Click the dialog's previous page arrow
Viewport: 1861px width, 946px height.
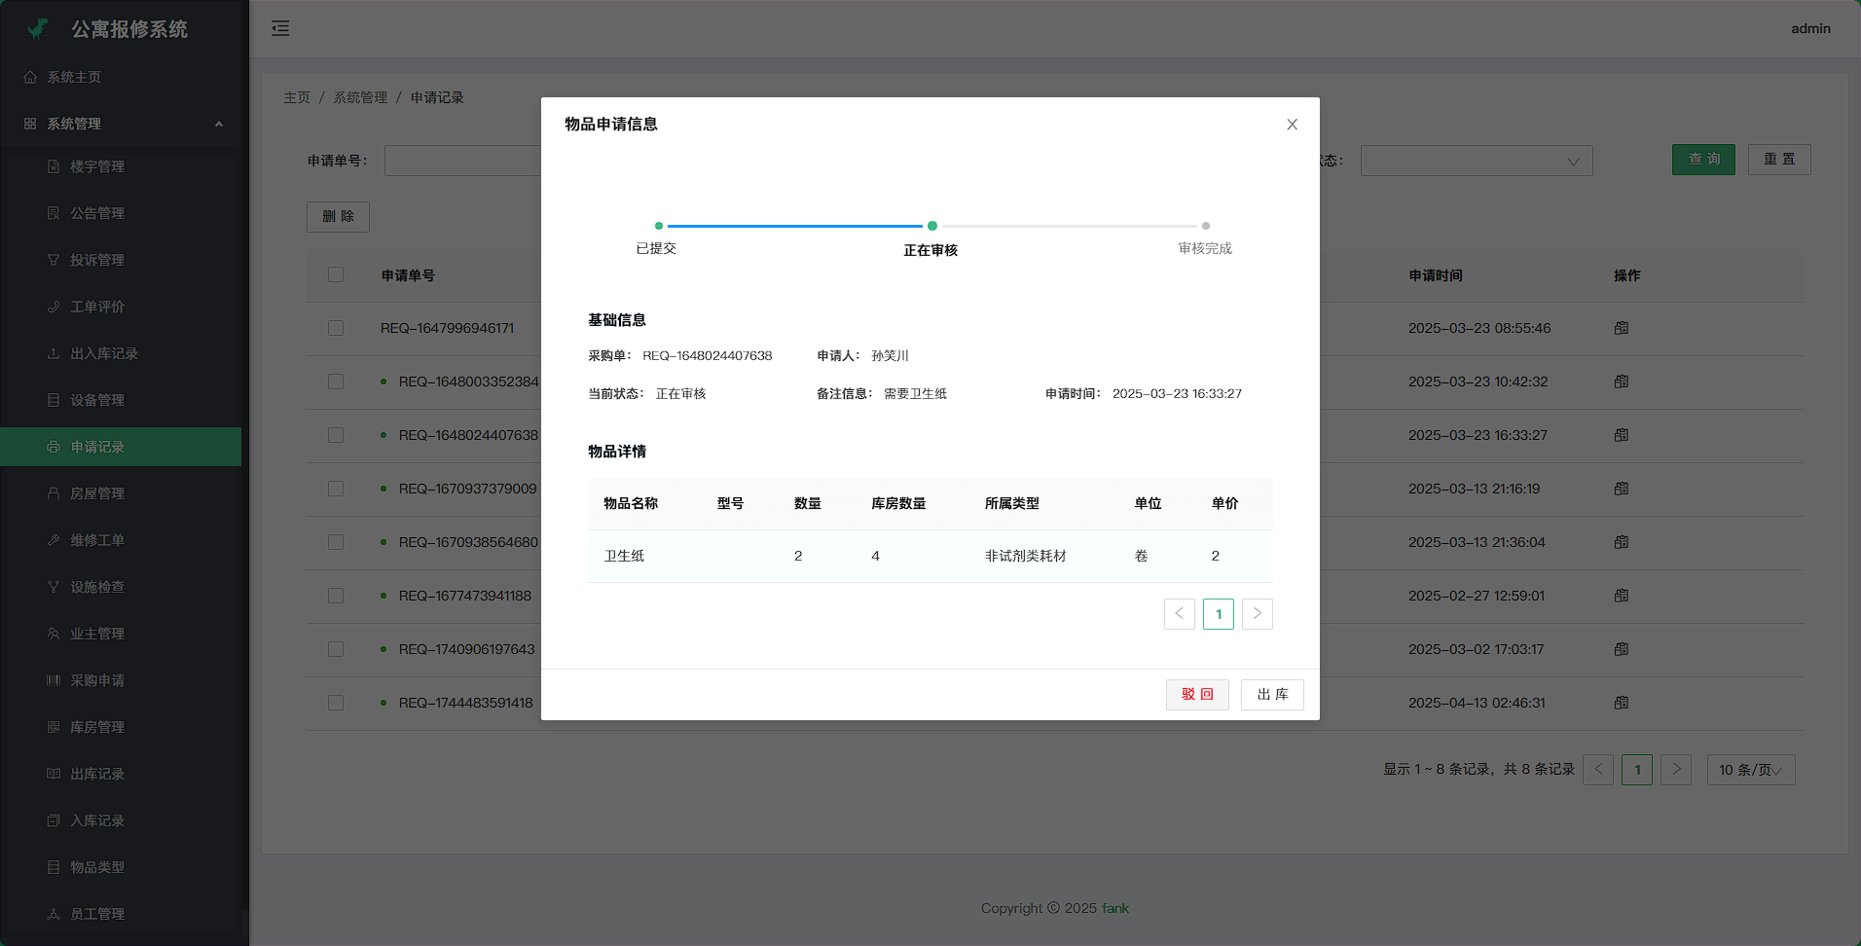pyautogui.click(x=1179, y=614)
